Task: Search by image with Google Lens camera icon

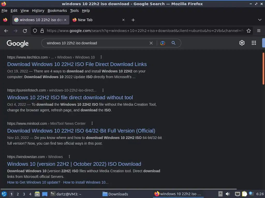Action: (163, 43)
